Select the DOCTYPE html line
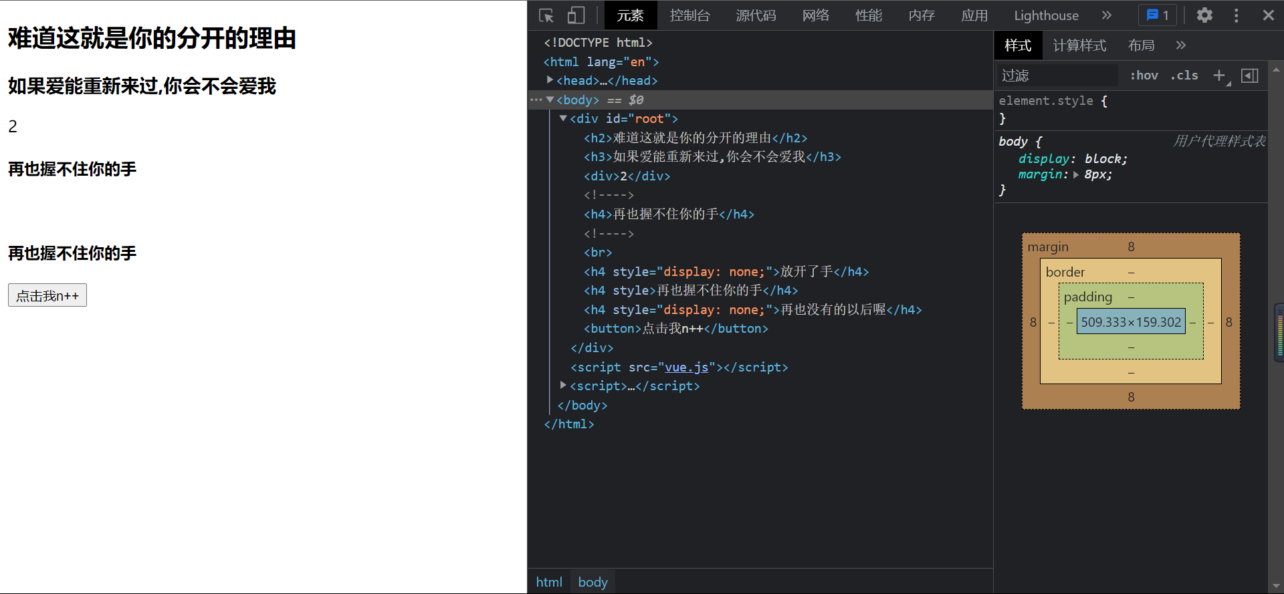 598,42
